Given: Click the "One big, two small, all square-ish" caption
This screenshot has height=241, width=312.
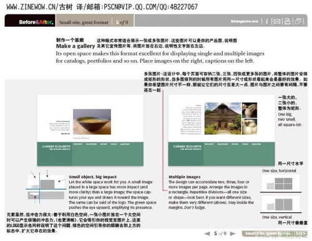Looking at the screenshot, I should coord(290,119).
